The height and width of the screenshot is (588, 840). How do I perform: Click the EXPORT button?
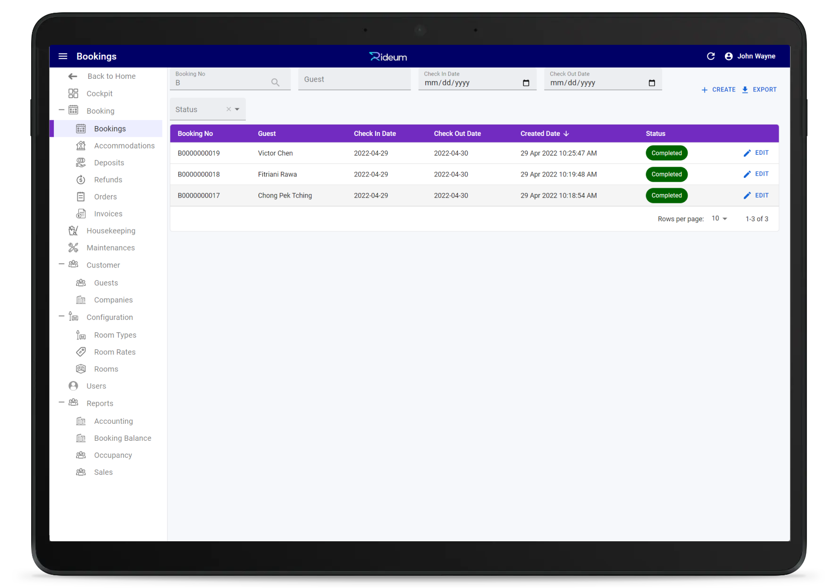(x=759, y=90)
